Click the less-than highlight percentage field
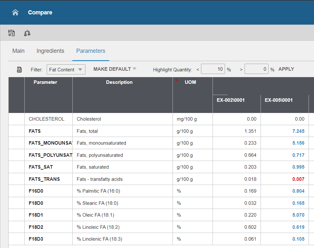Screen dimensions: 314x248 [x=213, y=69]
